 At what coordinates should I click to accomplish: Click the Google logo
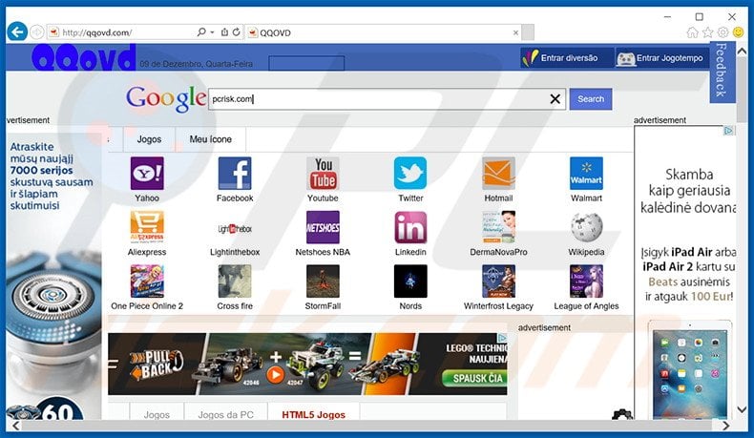(166, 98)
